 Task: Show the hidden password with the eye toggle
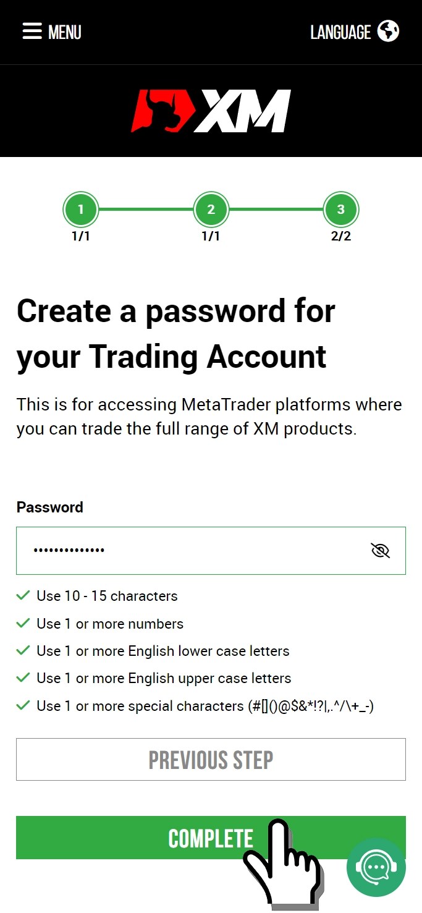click(x=380, y=550)
